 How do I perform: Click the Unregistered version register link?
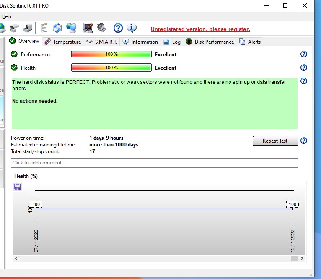(200, 29)
